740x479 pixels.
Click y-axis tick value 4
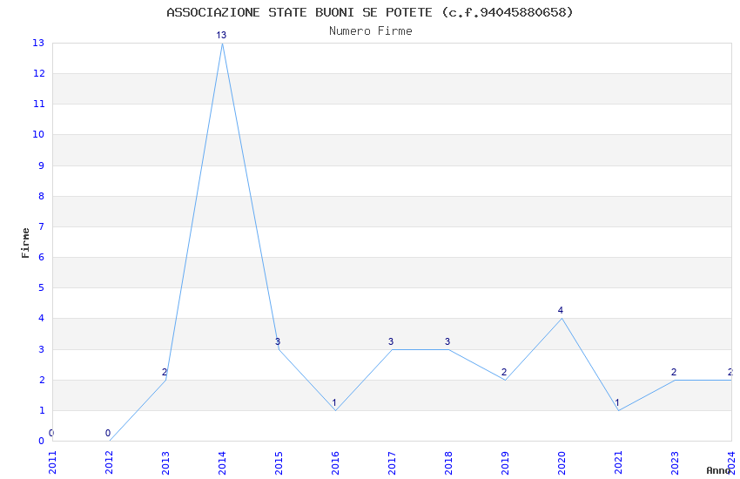(42, 319)
